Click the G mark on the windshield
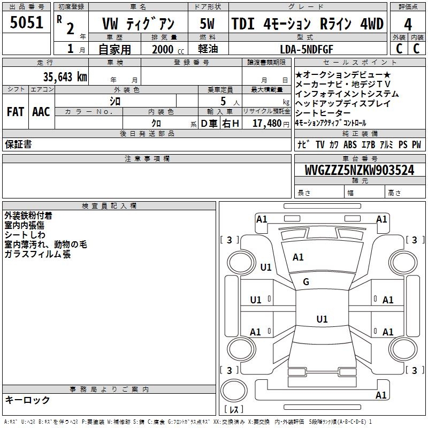Screen dimensions: 428x428 (x=306, y=282)
